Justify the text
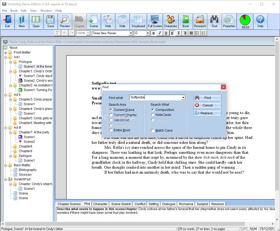The height and width of the screenshot is (231, 280). pyautogui.click(x=191, y=33)
